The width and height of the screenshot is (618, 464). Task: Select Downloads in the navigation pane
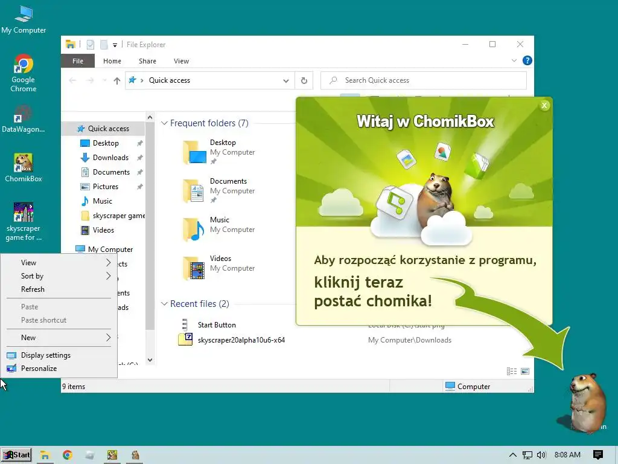110,158
